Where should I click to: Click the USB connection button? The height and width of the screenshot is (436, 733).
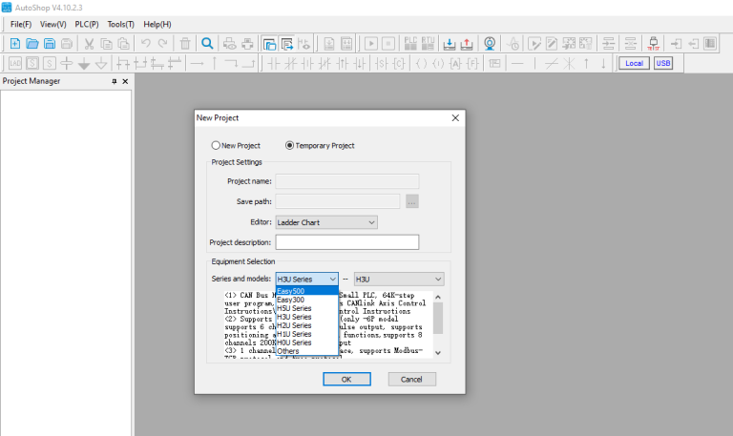(x=663, y=63)
